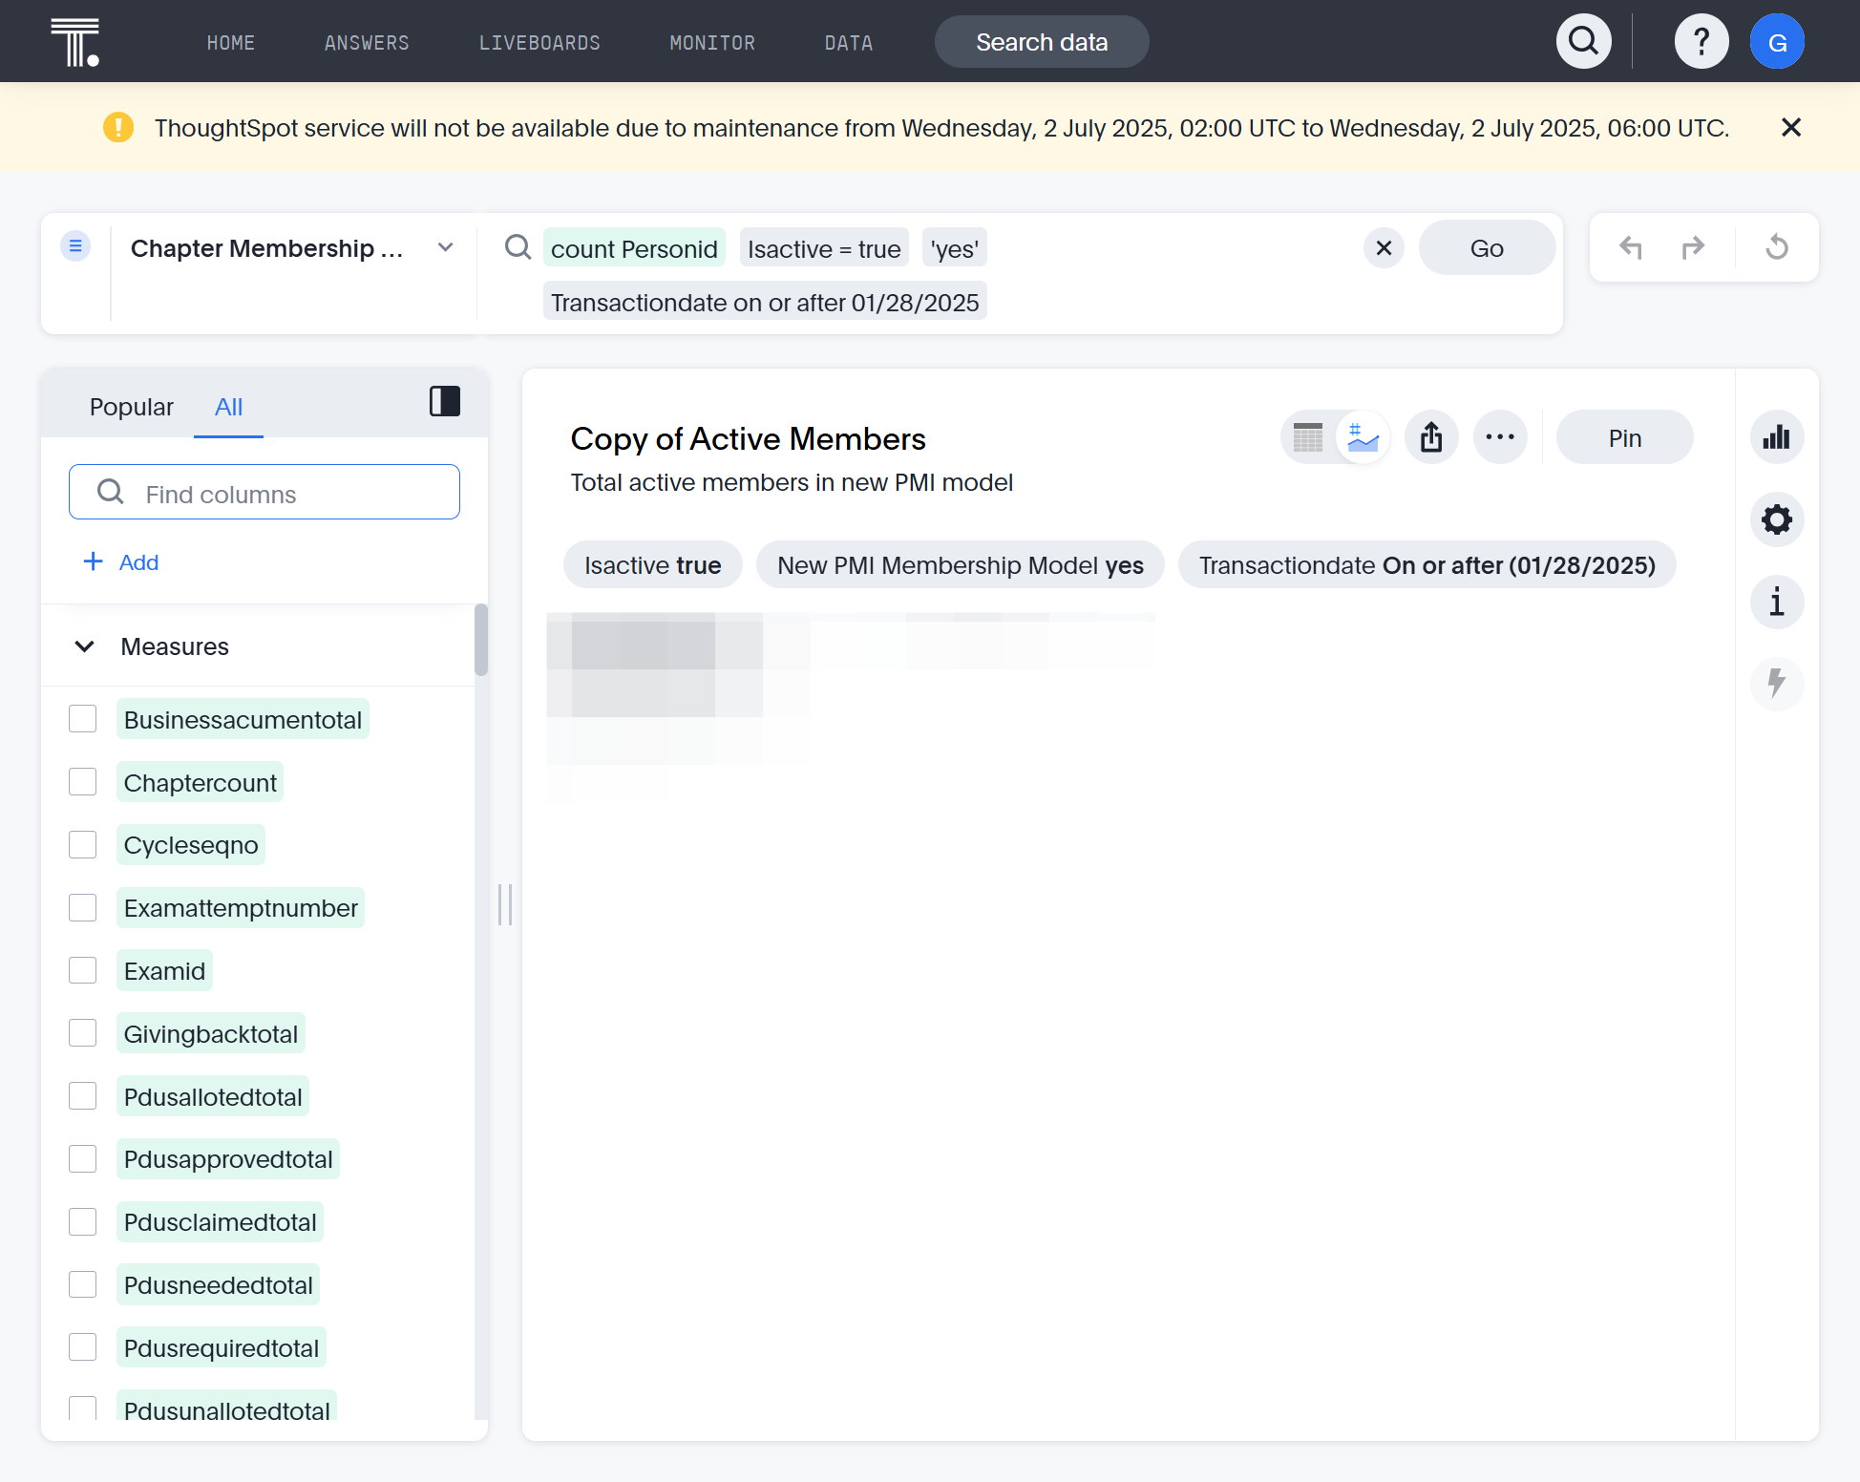This screenshot has width=1860, height=1482.
Task: Check the Chaptercount column
Action: coord(83,782)
